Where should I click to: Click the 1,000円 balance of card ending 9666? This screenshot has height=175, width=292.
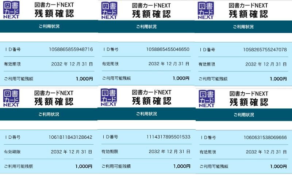point(278,167)
